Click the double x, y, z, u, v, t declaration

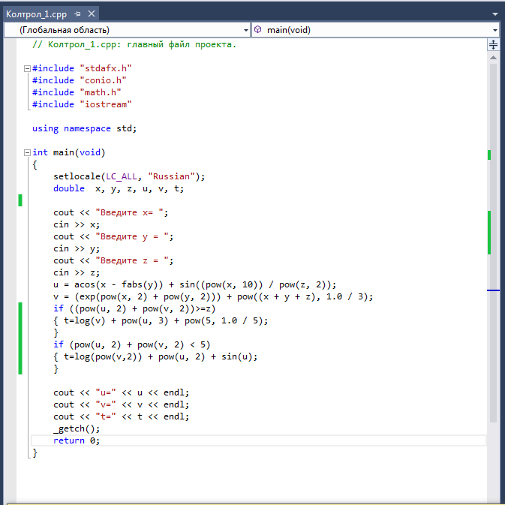tap(119, 188)
